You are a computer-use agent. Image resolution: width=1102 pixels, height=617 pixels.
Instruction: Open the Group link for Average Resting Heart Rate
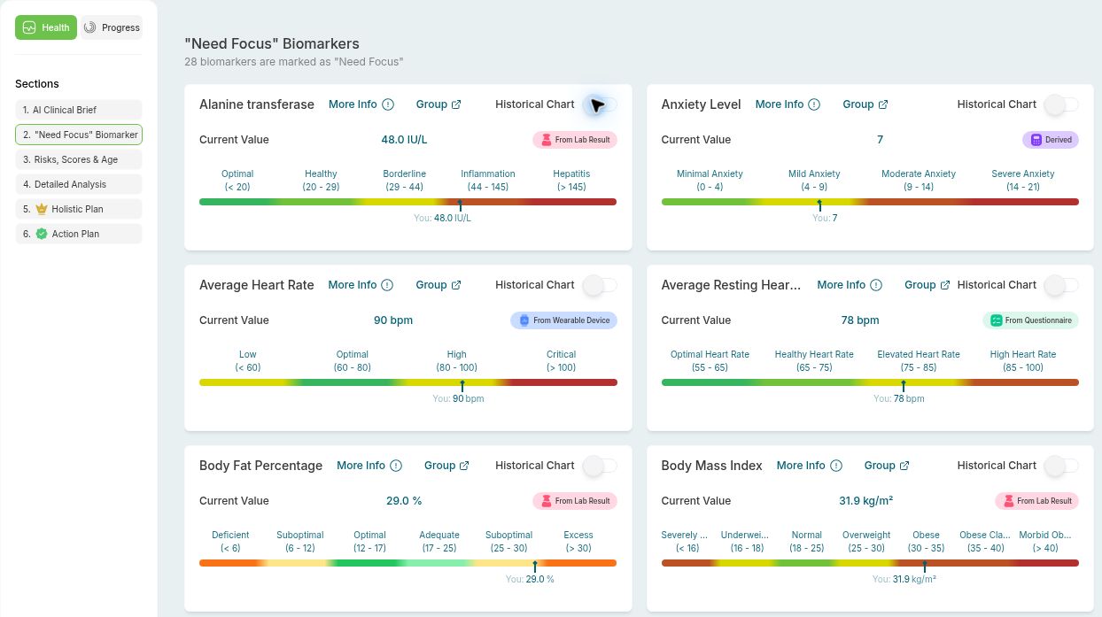(x=927, y=285)
